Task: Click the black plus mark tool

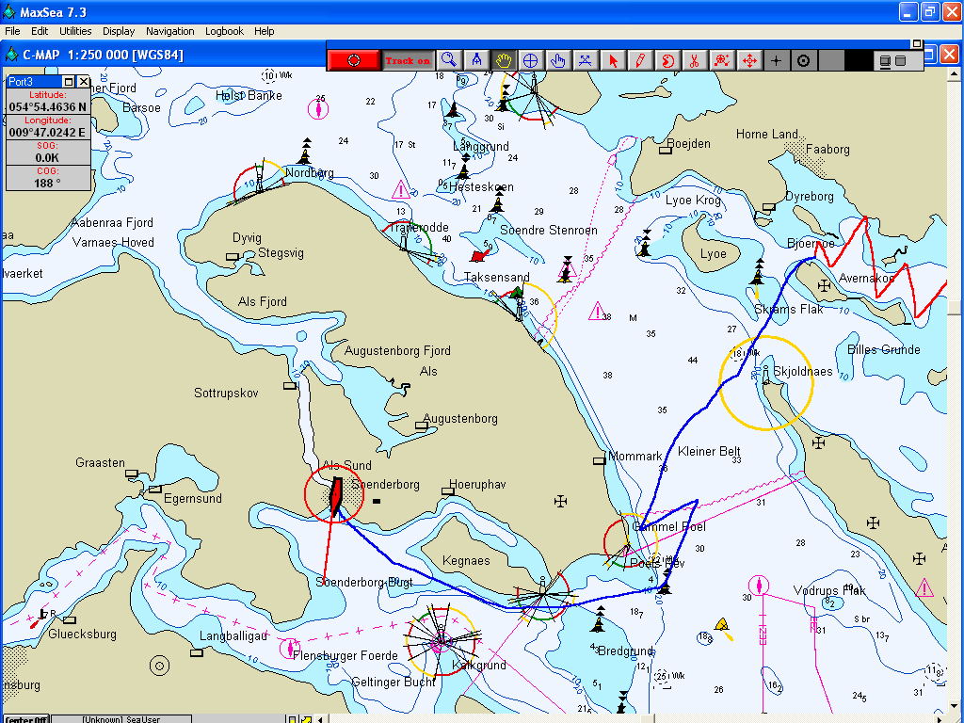Action: 777,60
